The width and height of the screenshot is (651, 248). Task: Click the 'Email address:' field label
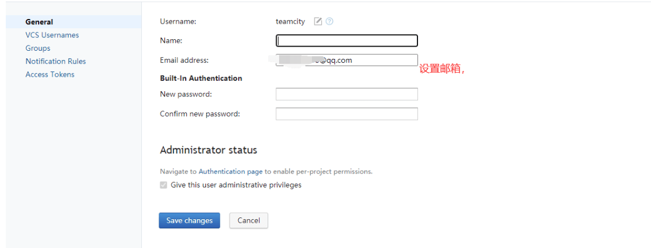185,61
